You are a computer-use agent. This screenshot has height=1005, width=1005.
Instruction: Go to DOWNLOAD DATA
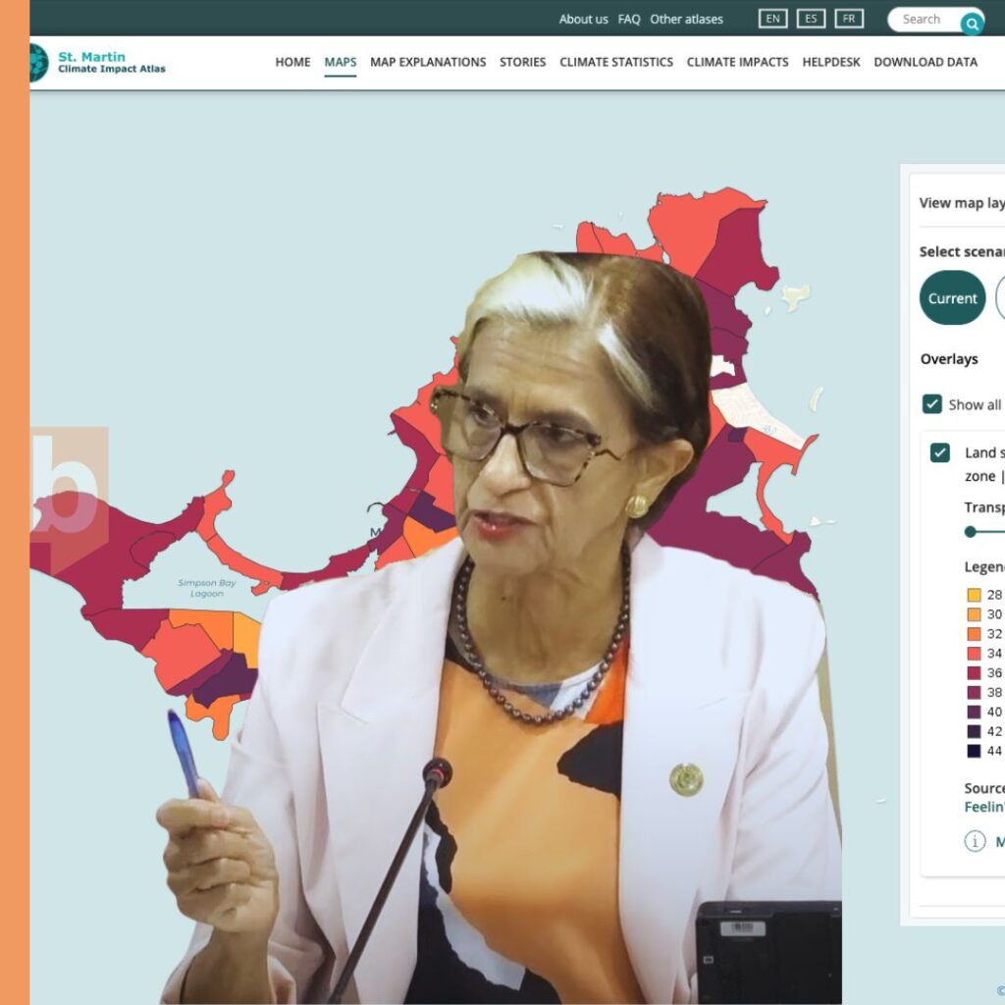[x=925, y=62]
